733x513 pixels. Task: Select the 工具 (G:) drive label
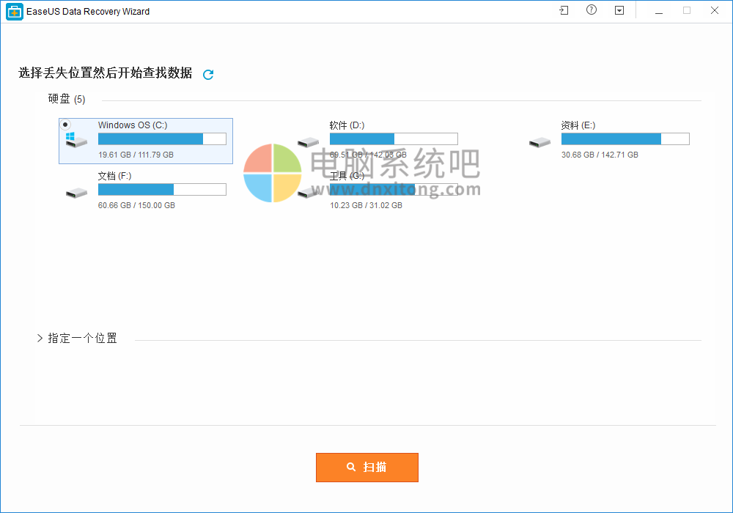point(347,176)
